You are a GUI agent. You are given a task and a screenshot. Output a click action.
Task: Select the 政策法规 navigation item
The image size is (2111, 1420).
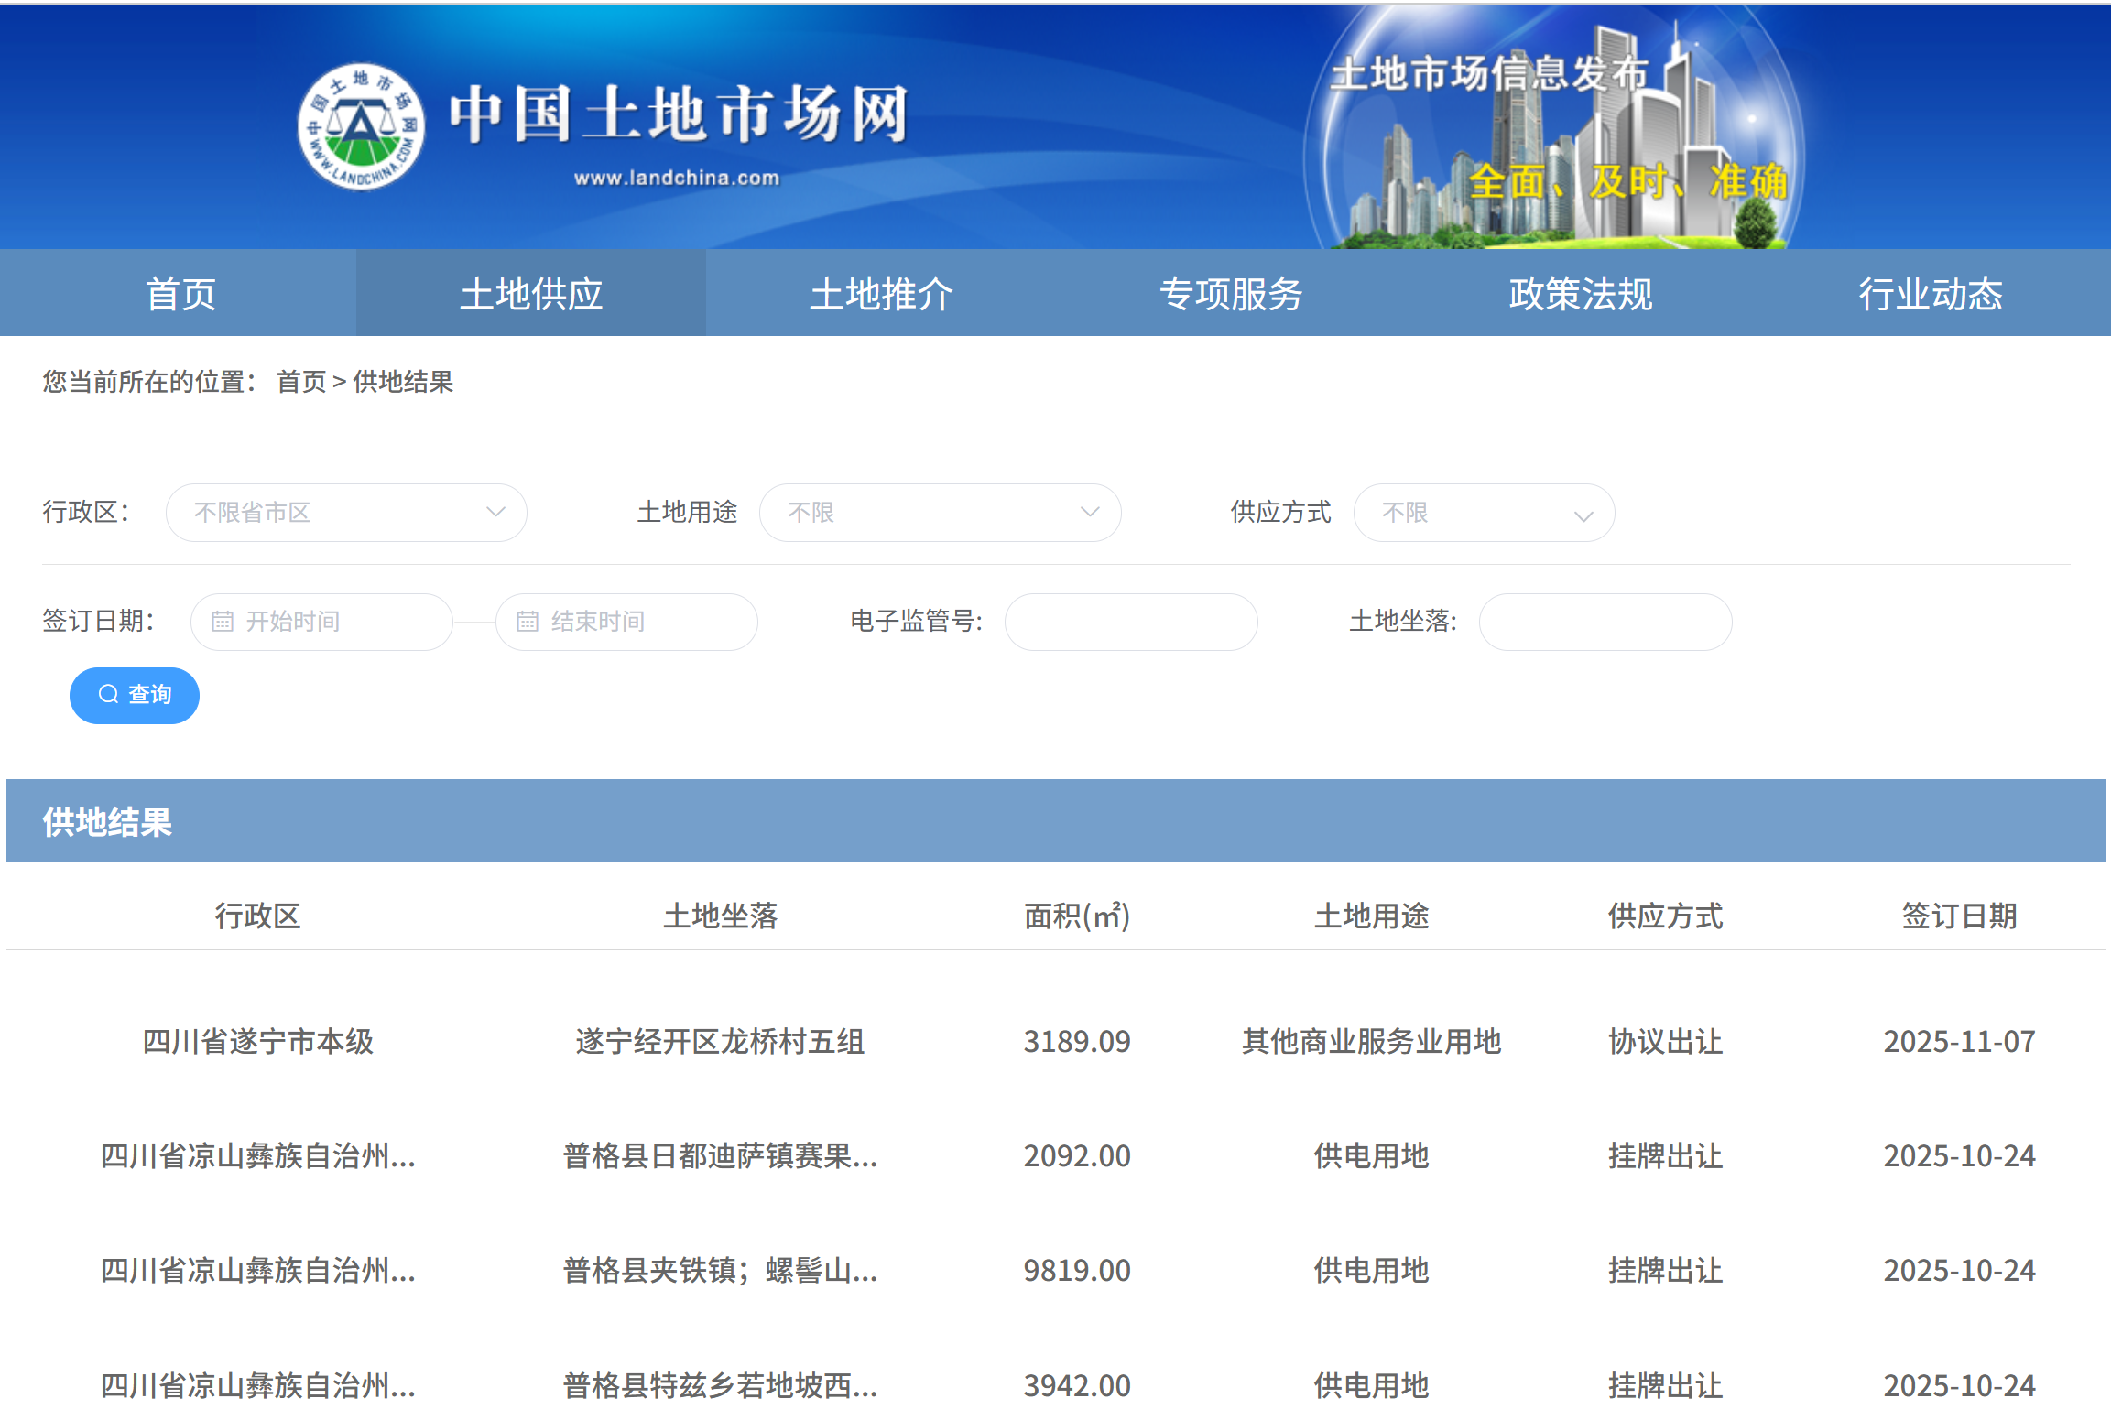pos(1581,294)
